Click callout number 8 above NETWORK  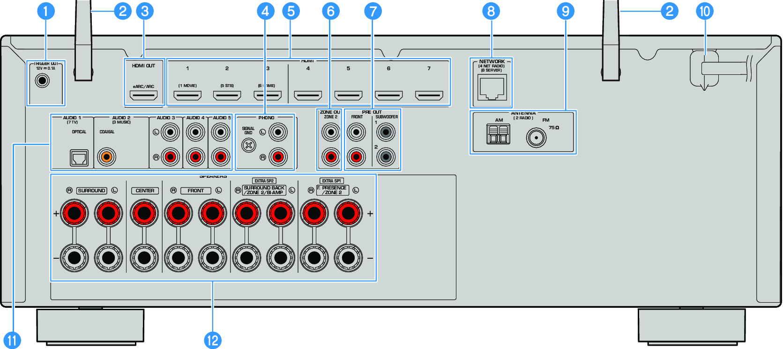[491, 11]
